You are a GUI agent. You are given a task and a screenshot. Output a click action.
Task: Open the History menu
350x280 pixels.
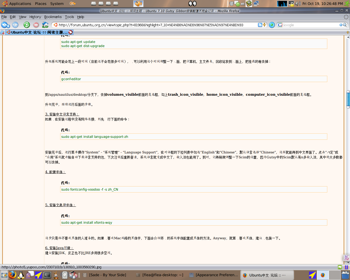click(x=35, y=17)
